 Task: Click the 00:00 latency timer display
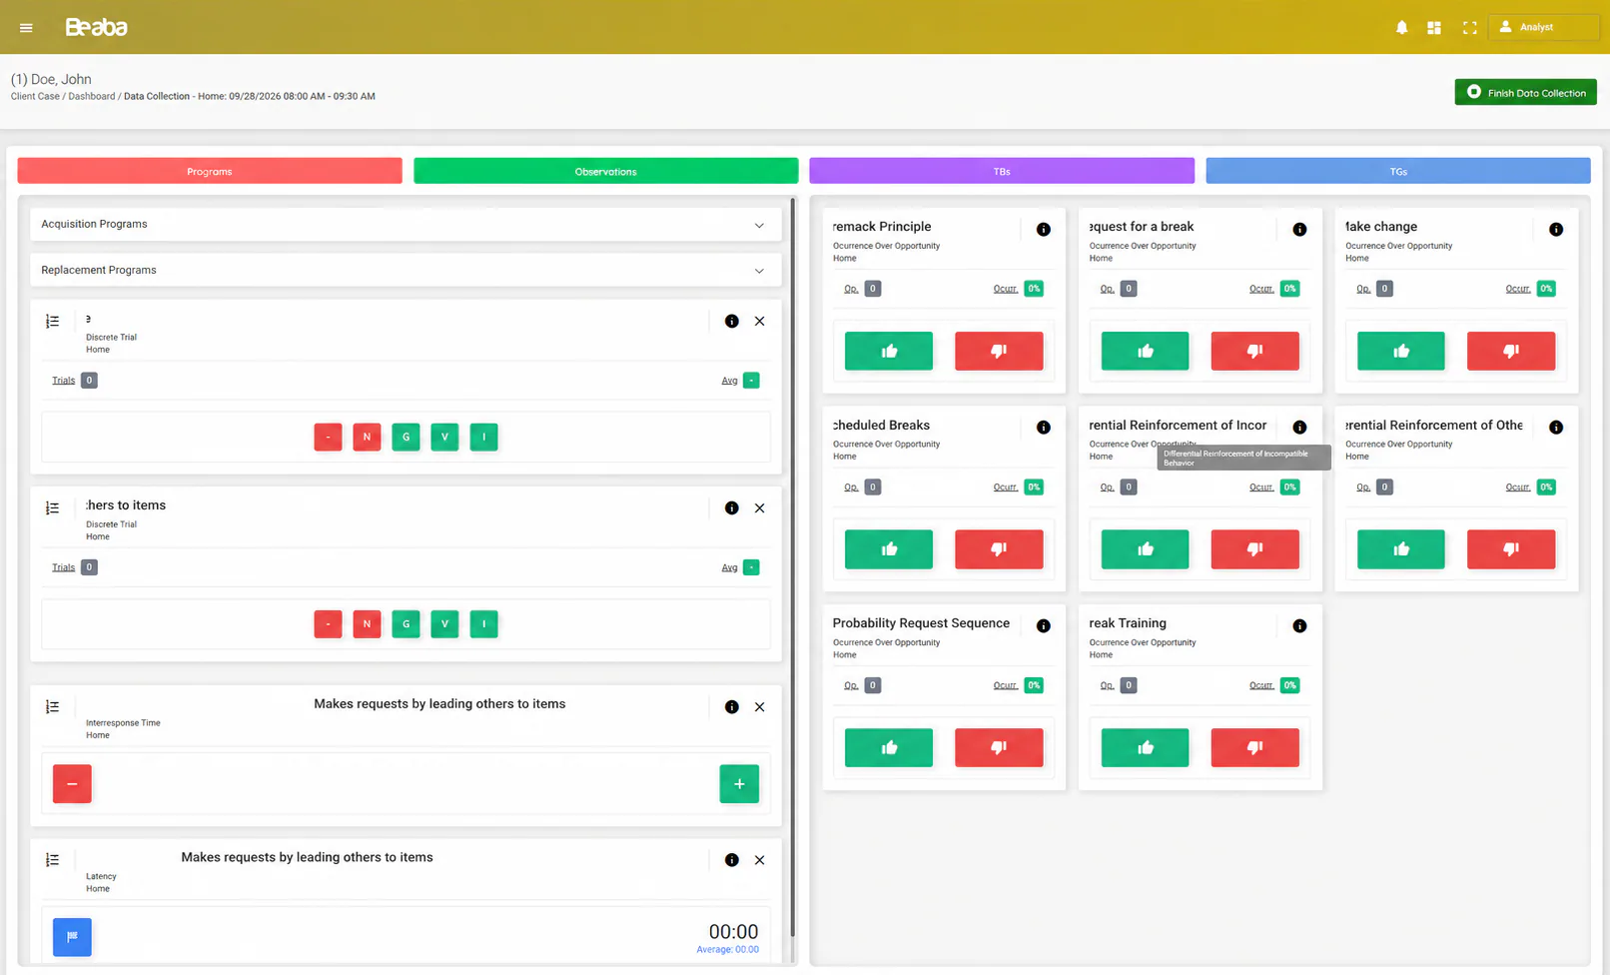[733, 932]
